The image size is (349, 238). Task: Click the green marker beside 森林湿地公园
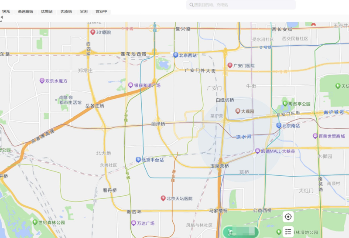coord(279,232)
